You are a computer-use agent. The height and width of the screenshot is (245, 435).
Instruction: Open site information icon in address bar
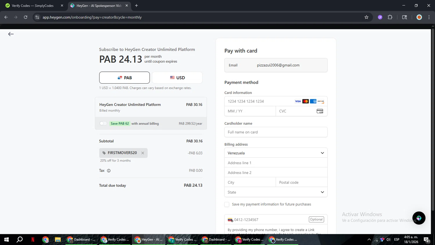tap(37, 17)
